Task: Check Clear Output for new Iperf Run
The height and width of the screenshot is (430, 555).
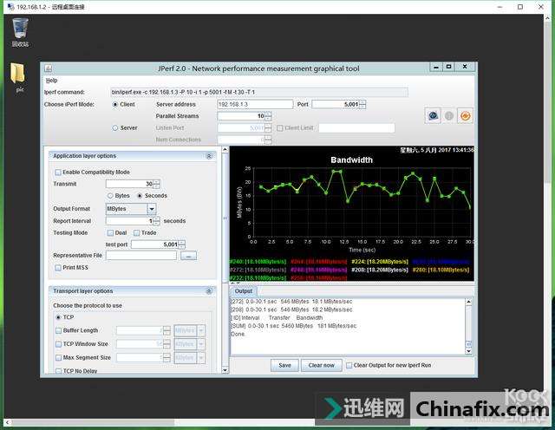Action: click(x=349, y=365)
